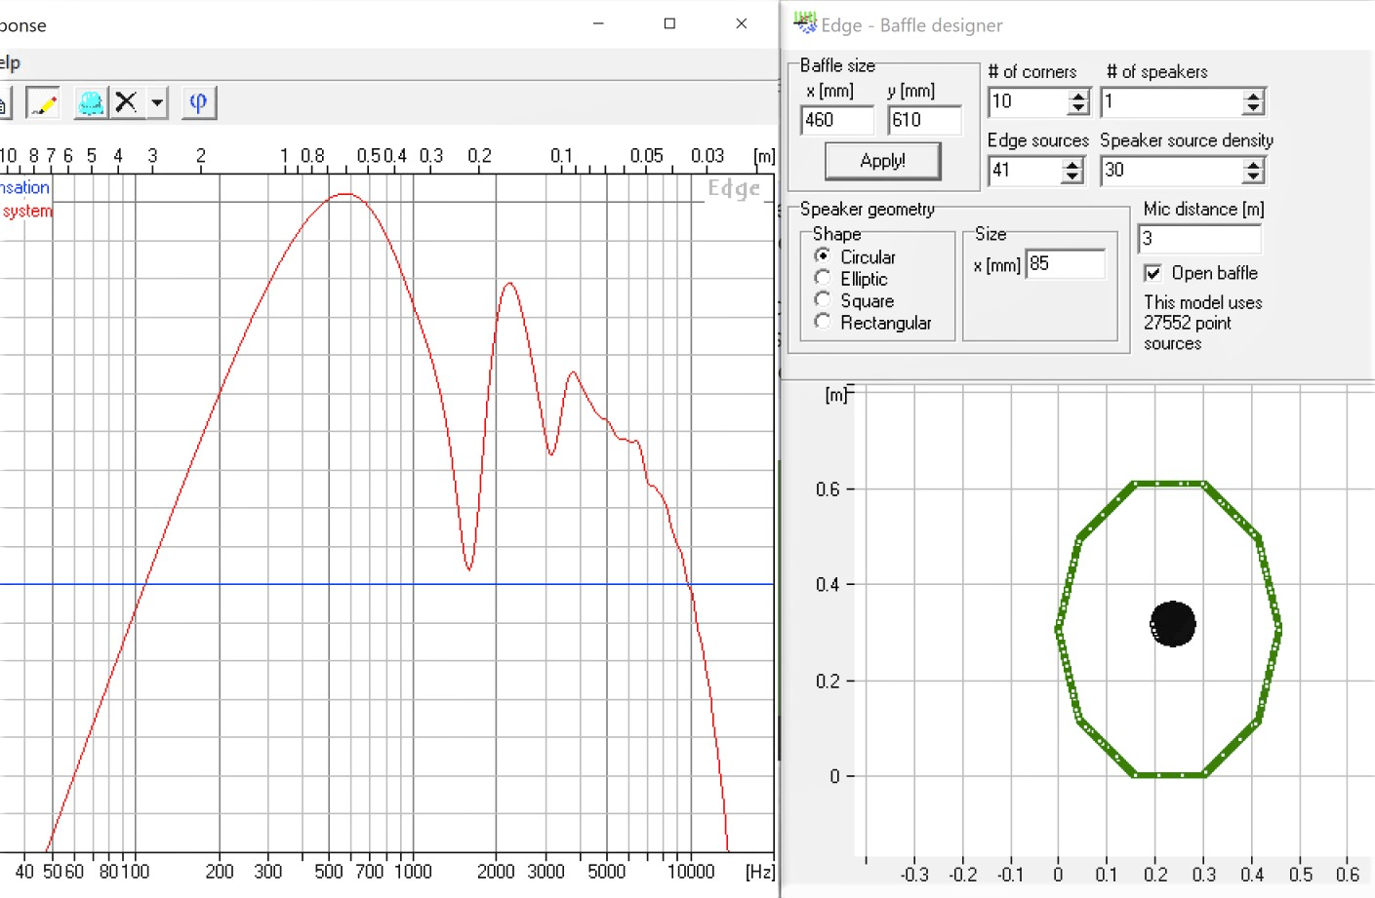
Task: Decrease the number of corners
Action: (1078, 107)
